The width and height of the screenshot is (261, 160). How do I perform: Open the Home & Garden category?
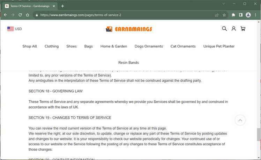(x=114, y=46)
